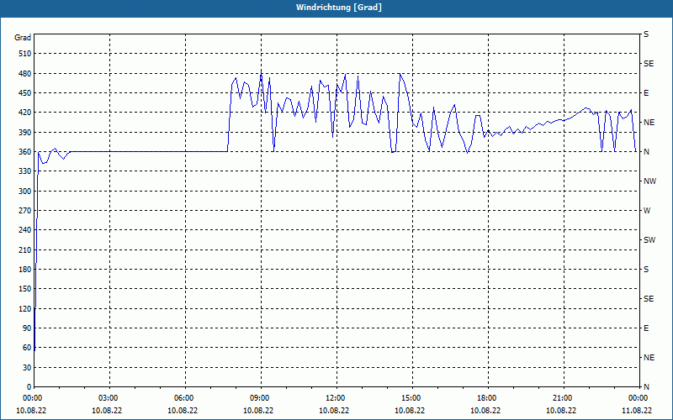Screen dimensions: 673x420
Task: Select the 10.08.22 date beneath 18:00
Action: coord(485,411)
